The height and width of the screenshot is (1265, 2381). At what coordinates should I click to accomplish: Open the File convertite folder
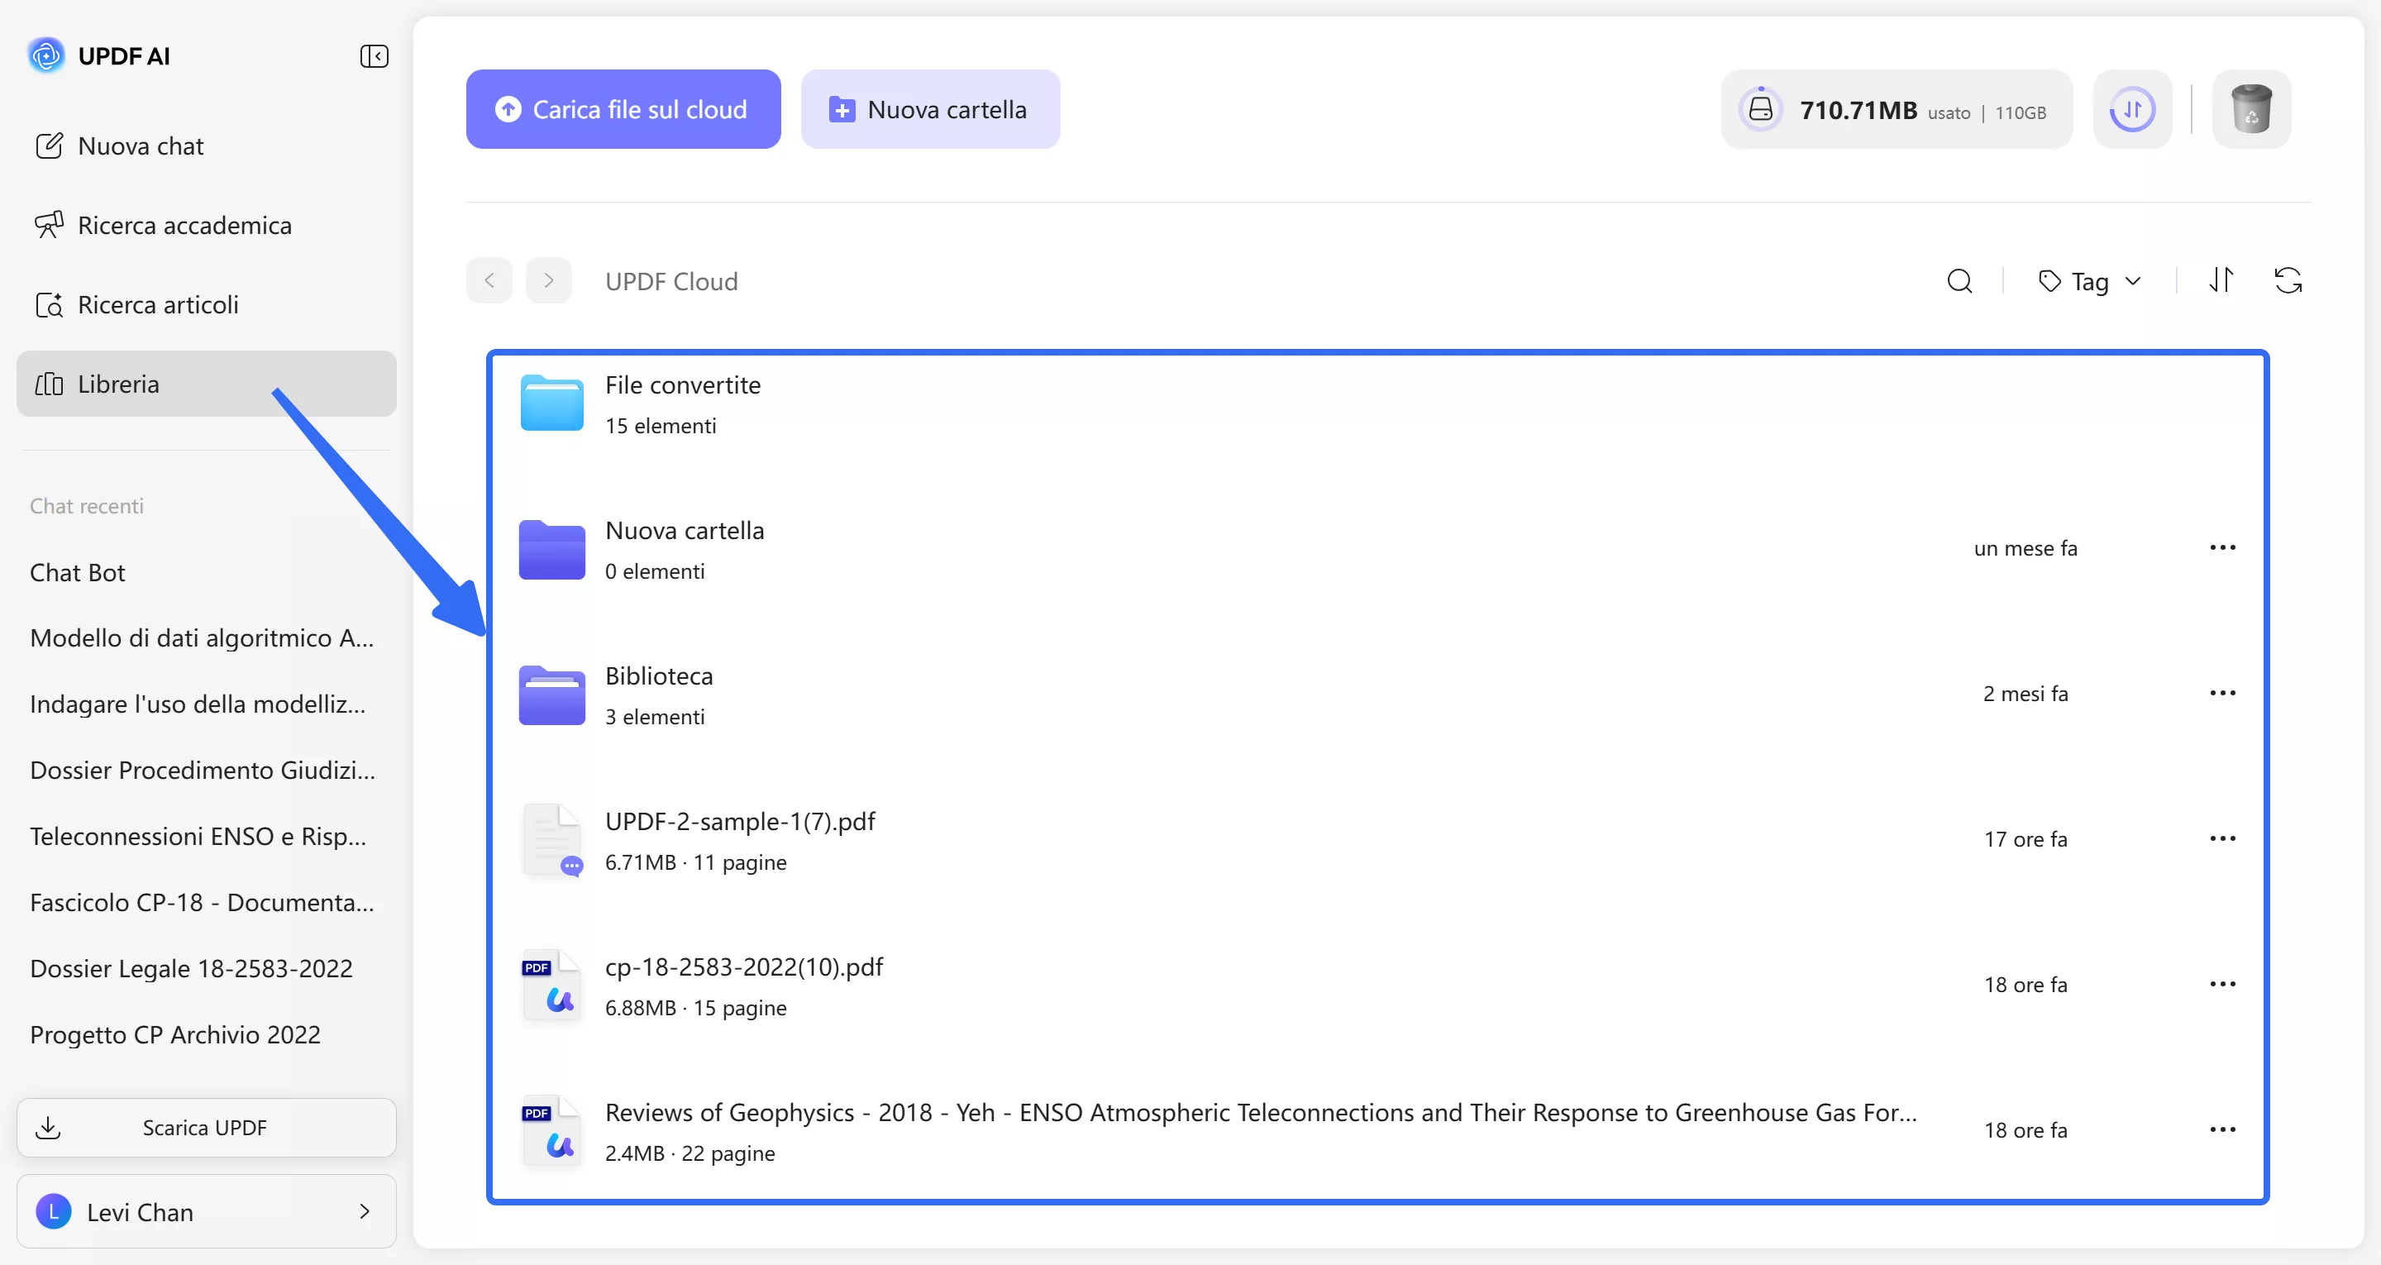coord(682,385)
